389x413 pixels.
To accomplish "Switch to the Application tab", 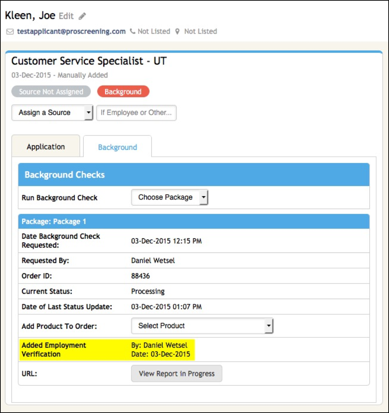I will click(46, 147).
